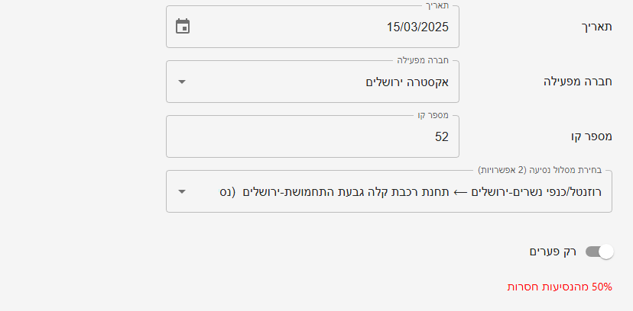Click the small תאריך caption above the date field
This screenshot has width=633, height=311.
[x=437, y=5]
